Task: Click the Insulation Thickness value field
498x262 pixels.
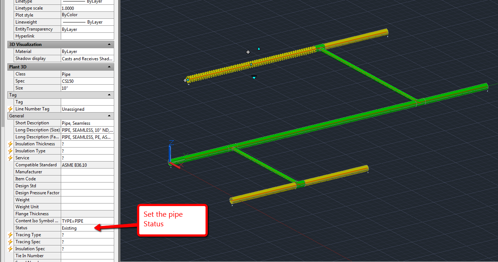Action: (87, 144)
